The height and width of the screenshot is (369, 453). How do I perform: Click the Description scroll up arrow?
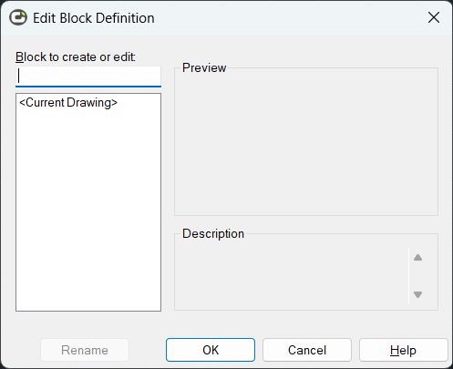[x=417, y=258]
